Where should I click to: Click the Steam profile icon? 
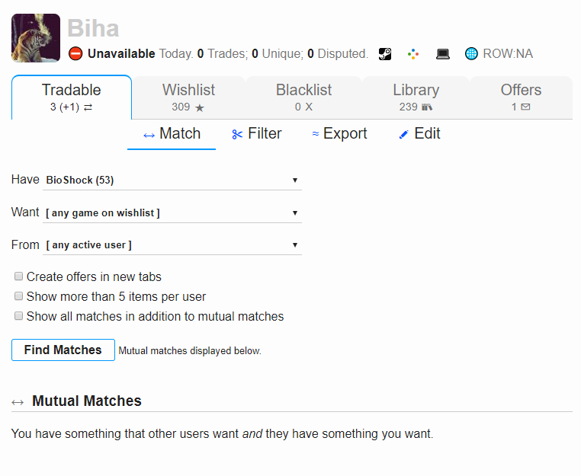click(384, 54)
